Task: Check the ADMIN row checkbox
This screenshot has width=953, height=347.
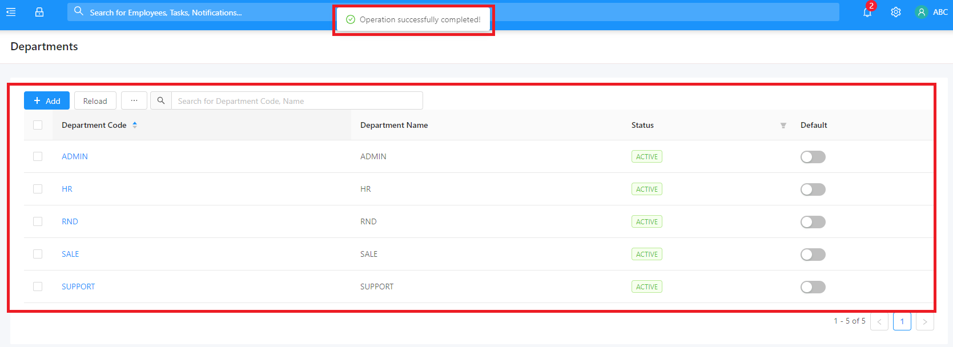Action: pos(38,156)
